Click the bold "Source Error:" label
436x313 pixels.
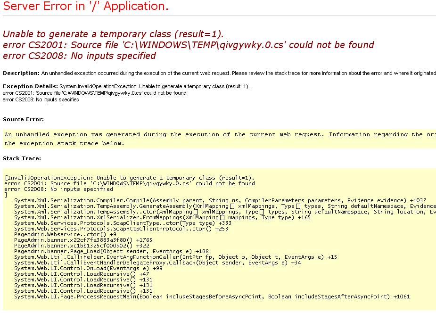click(23, 119)
